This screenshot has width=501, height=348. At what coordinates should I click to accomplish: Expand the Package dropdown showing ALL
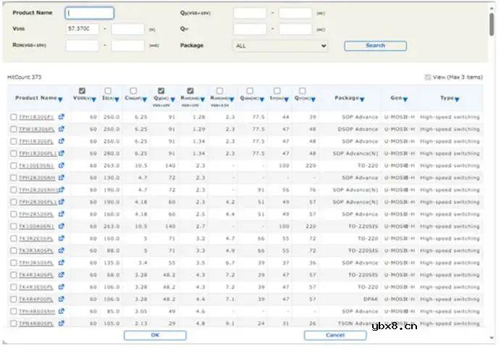click(x=281, y=46)
